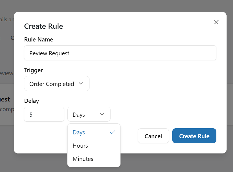Click the Delay label text
The width and height of the screenshot is (233, 172).
(x=32, y=101)
